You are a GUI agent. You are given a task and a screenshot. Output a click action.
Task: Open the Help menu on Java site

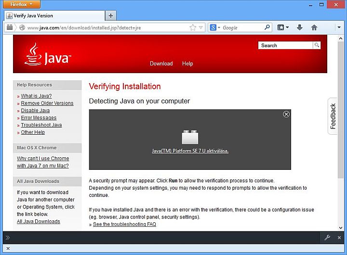click(x=187, y=64)
